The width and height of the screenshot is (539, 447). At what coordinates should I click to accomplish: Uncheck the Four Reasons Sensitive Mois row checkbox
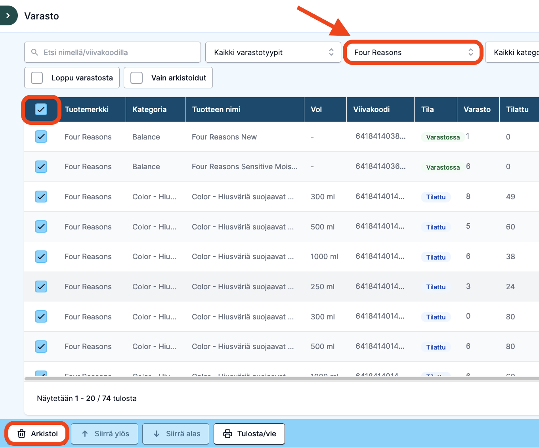pyautogui.click(x=41, y=166)
